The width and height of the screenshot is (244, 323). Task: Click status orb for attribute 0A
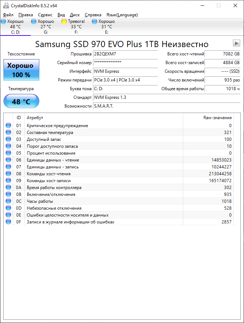8,188
